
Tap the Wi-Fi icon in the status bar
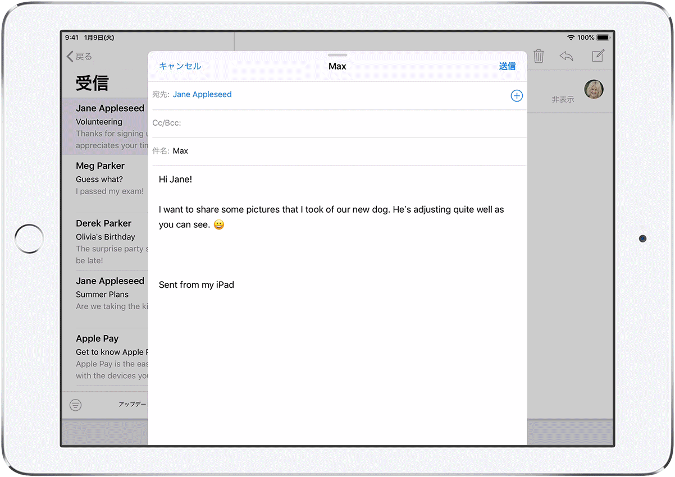tap(571, 38)
